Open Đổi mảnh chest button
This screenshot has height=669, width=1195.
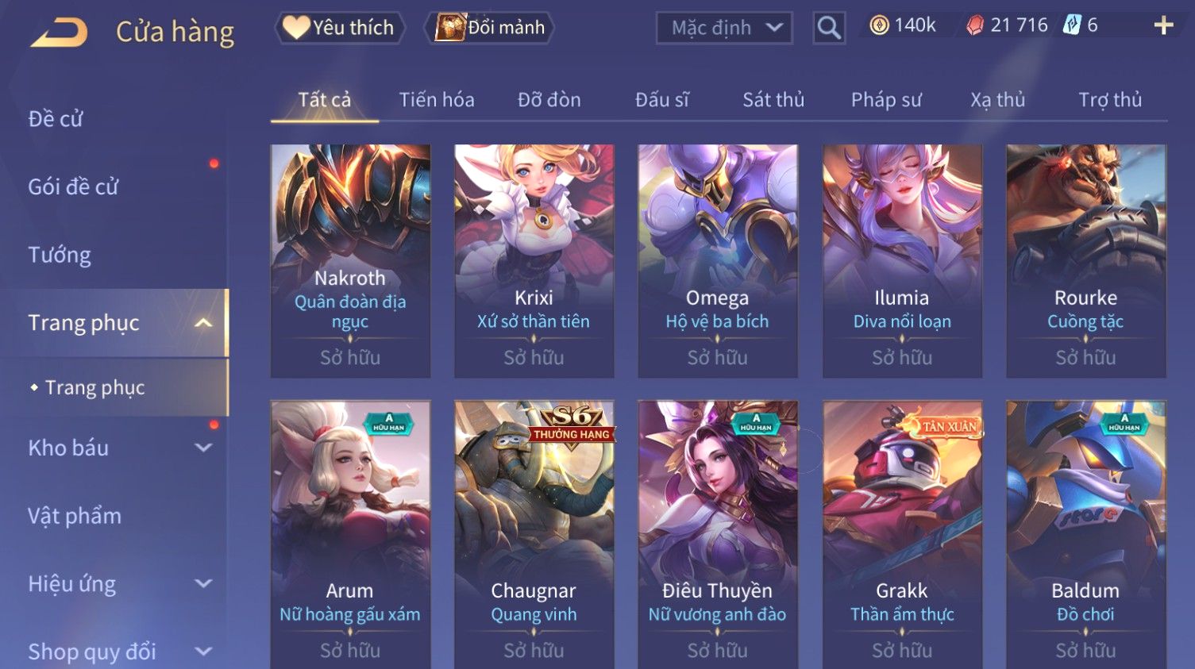pos(489,28)
